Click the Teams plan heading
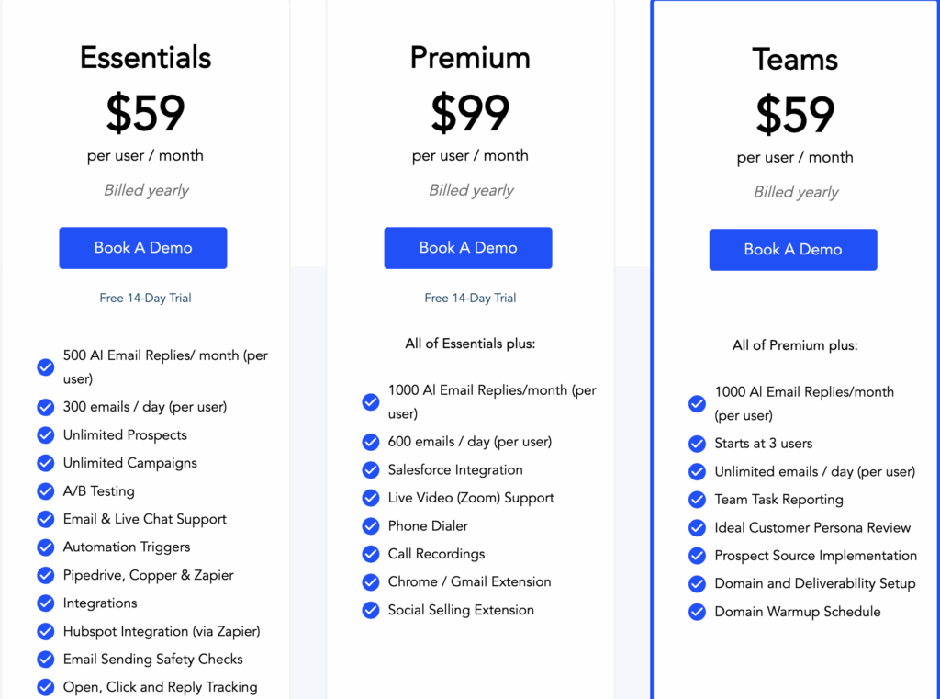 795,59
